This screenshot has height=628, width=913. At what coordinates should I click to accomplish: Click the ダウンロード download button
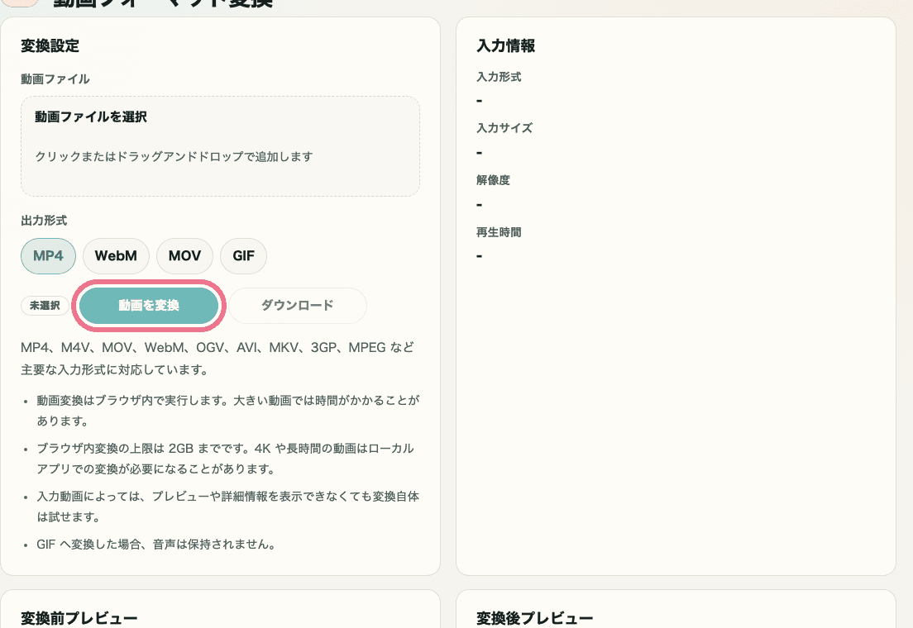(x=298, y=305)
